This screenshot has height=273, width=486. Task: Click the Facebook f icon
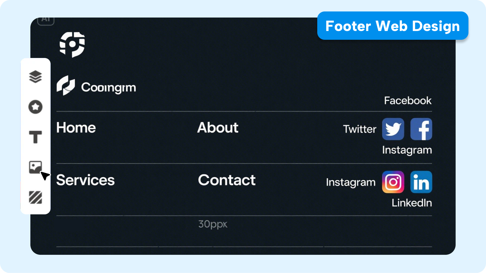click(421, 129)
